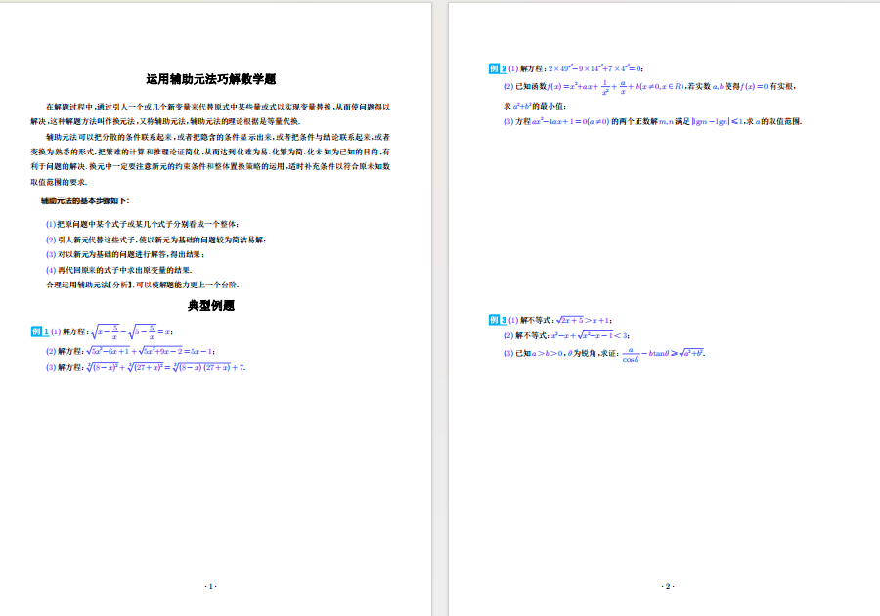Click the heading 典型例题
The height and width of the screenshot is (616, 880).
pyautogui.click(x=210, y=306)
